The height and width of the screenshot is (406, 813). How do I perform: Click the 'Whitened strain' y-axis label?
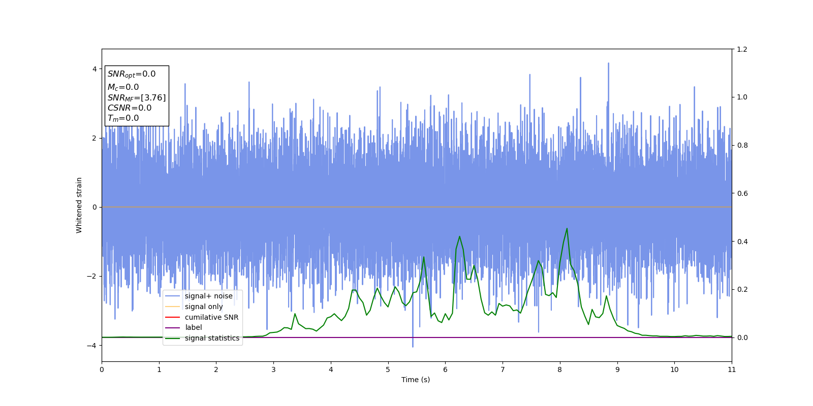(x=79, y=205)
